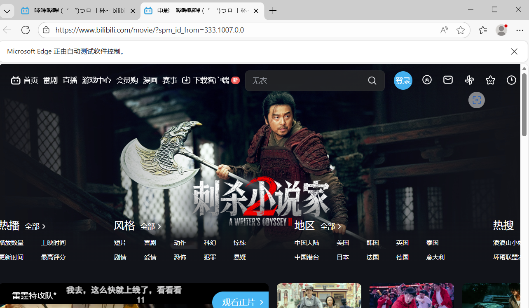Expand 热播 全部 chevron link
Image resolution: width=529 pixels, height=308 pixels.
[x=35, y=226]
